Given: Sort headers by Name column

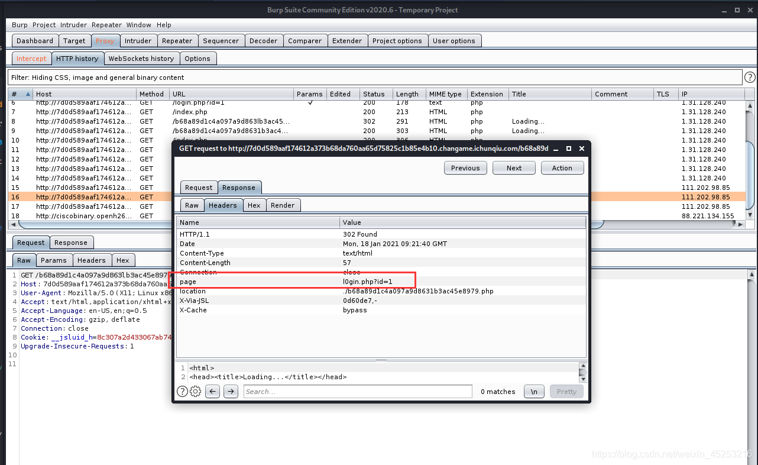Looking at the screenshot, I should [x=258, y=222].
